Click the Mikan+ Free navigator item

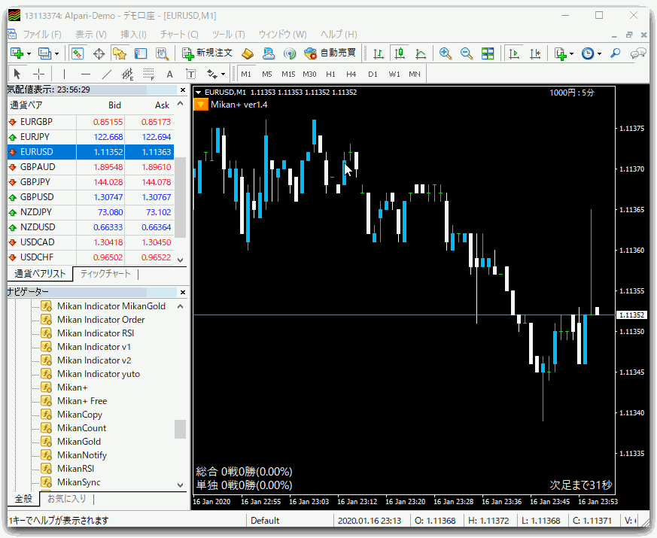pyautogui.click(x=82, y=401)
